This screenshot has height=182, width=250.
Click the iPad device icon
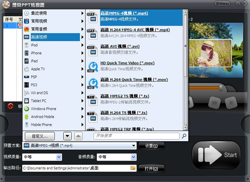(x=27, y=61)
